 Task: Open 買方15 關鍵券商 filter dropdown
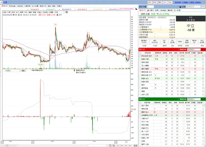[x=194, y=49]
